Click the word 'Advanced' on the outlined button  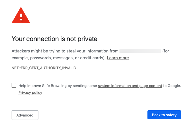25,115
